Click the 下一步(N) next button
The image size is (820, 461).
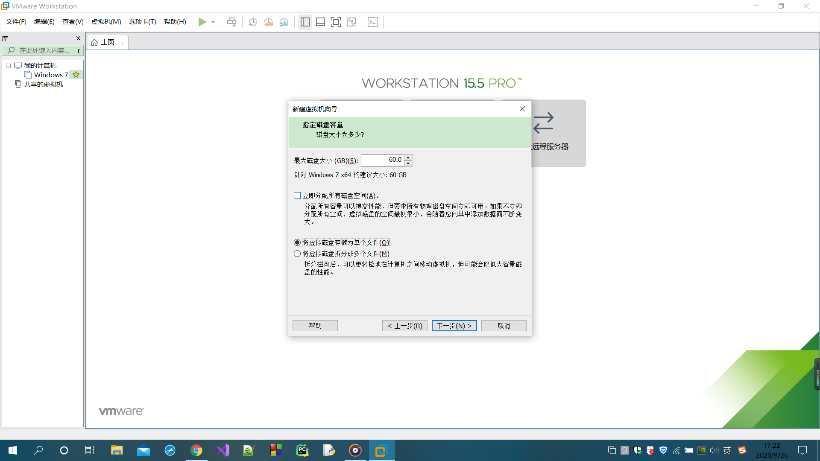coord(454,326)
